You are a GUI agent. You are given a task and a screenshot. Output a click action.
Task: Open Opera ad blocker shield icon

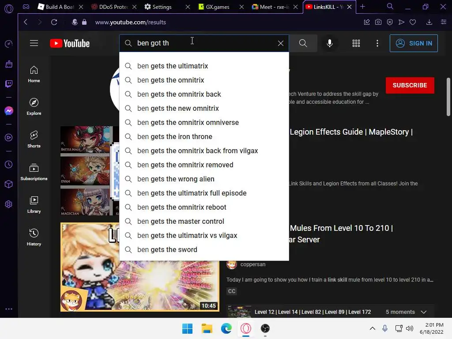pos(390,22)
